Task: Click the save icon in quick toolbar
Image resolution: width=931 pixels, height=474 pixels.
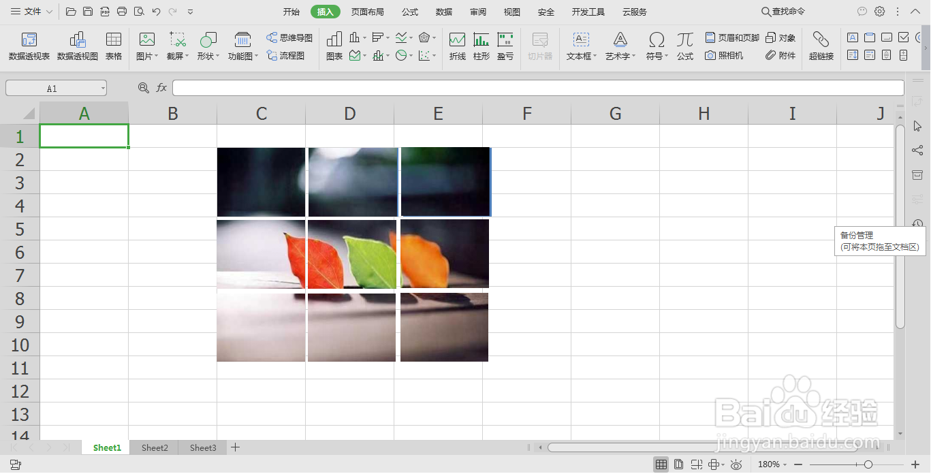Action: [88, 12]
